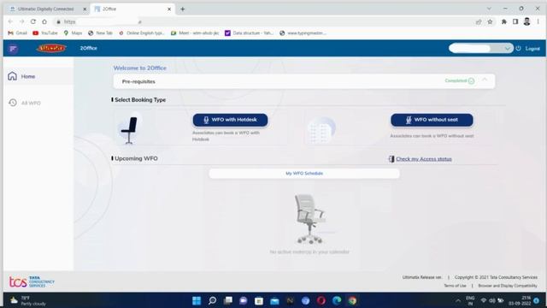Open the tab search dropdown arrow
The width and height of the screenshot is (547, 308).
(x=489, y=9)
